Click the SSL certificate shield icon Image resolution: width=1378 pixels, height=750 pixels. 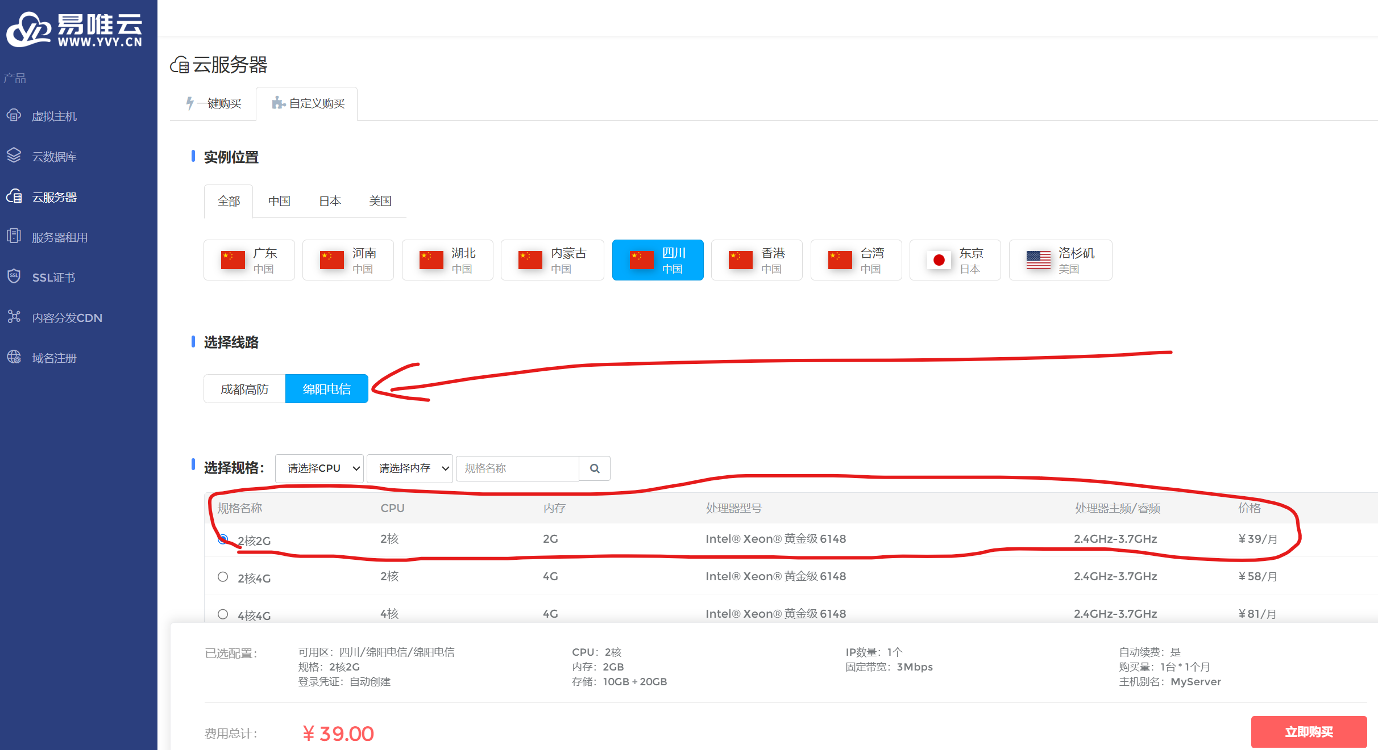pos(14,276)
